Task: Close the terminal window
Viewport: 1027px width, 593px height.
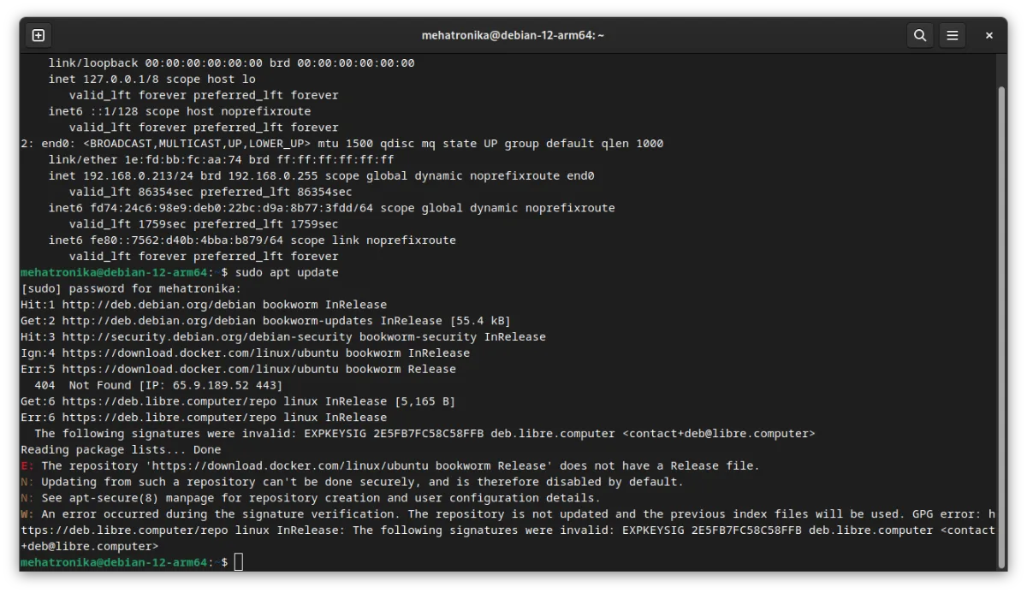Action: 988,35
